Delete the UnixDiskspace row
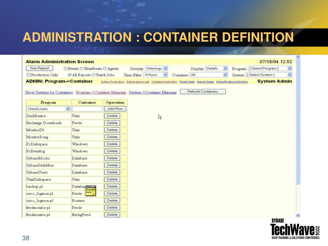Viewport: 328px width, 246px height. click(112, 179)
